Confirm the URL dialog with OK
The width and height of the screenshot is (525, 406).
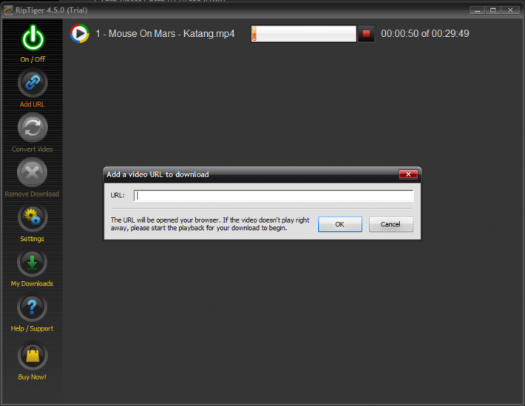pyautogui.click(x=340, y=224)
